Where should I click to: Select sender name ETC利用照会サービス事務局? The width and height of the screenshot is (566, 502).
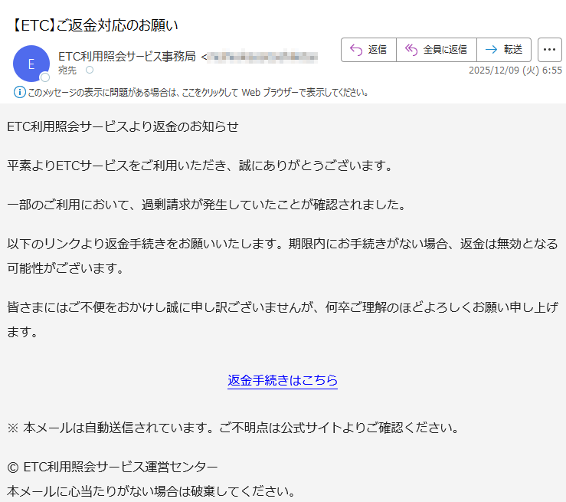point(126,56)
